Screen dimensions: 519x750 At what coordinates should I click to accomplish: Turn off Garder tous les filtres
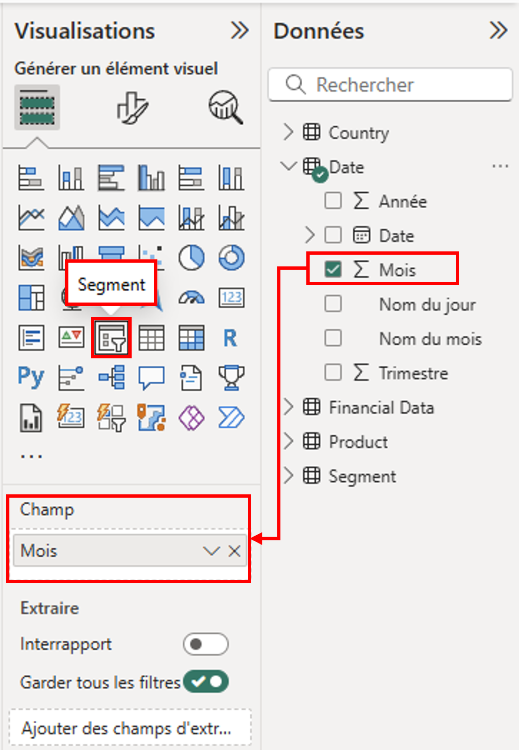(206, 682)
